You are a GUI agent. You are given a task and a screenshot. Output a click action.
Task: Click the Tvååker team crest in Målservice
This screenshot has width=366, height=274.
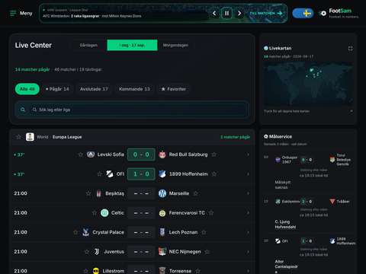point(332,202)
